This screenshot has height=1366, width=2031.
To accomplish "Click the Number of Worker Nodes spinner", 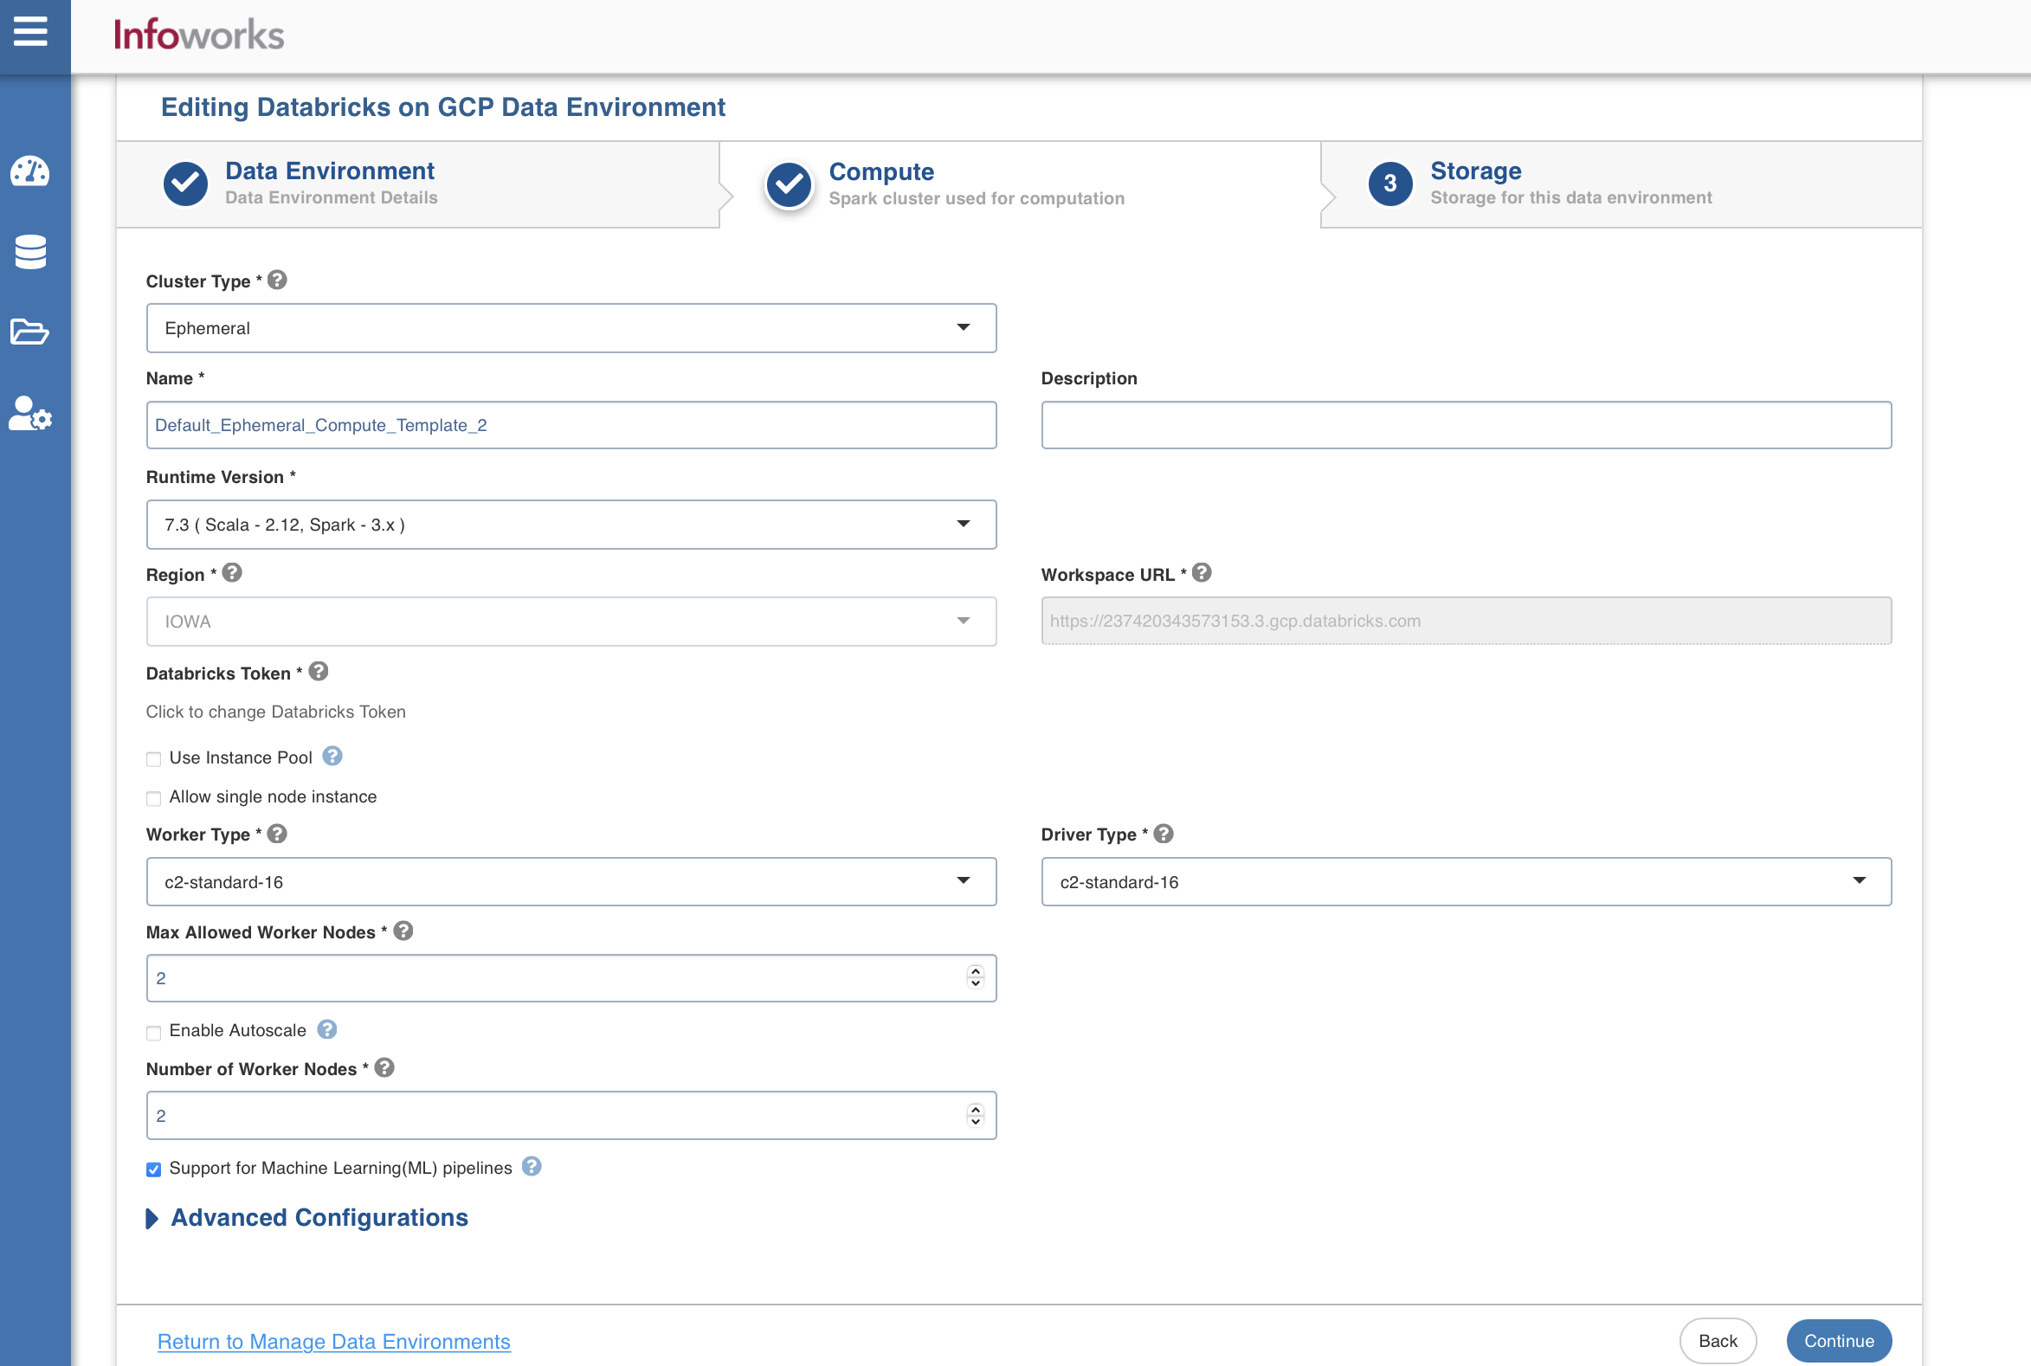I will pos(975,1115).
